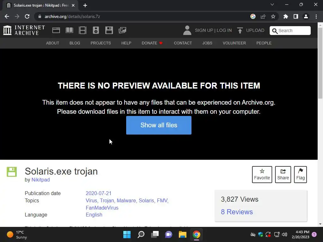The height and width of the screenshot is (242, 323).
Task: Bookmark this page with star icon
Action: pyautogui.click(x=273, y=16)
